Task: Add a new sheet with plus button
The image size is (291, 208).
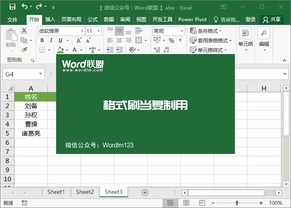Action: 145,193
